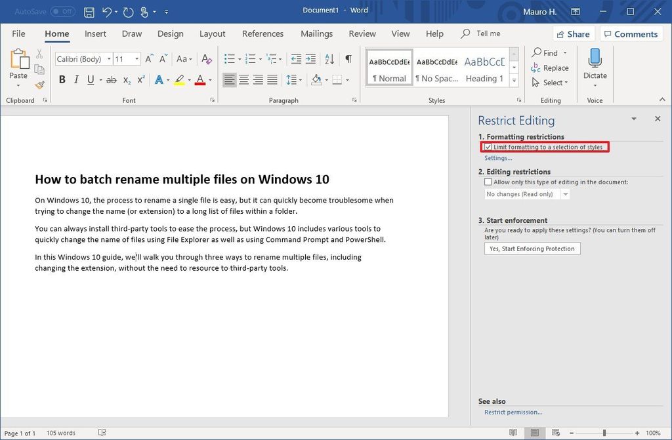Open the font size dropdown
The height and width of the screenshot is (440, 672).
pyautogui.click(x=138, y=58)
